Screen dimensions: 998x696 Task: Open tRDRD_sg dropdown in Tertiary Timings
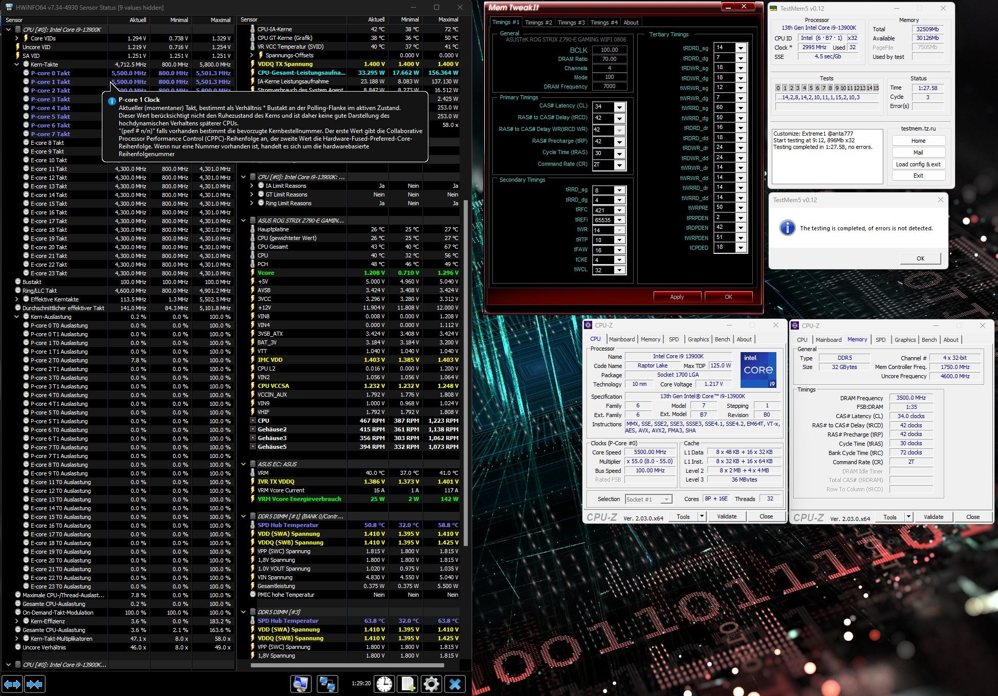tap(741, 48)
